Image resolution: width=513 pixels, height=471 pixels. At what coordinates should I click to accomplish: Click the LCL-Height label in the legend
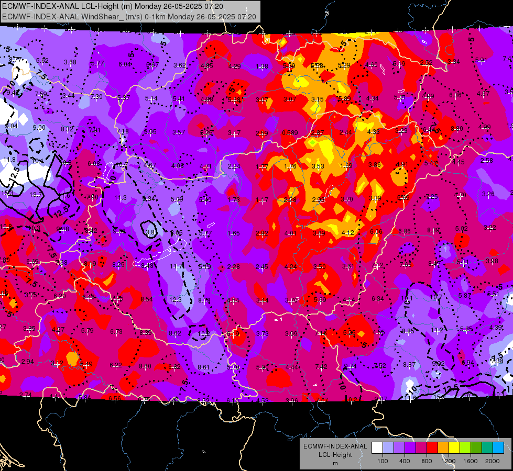coord(335,455)
